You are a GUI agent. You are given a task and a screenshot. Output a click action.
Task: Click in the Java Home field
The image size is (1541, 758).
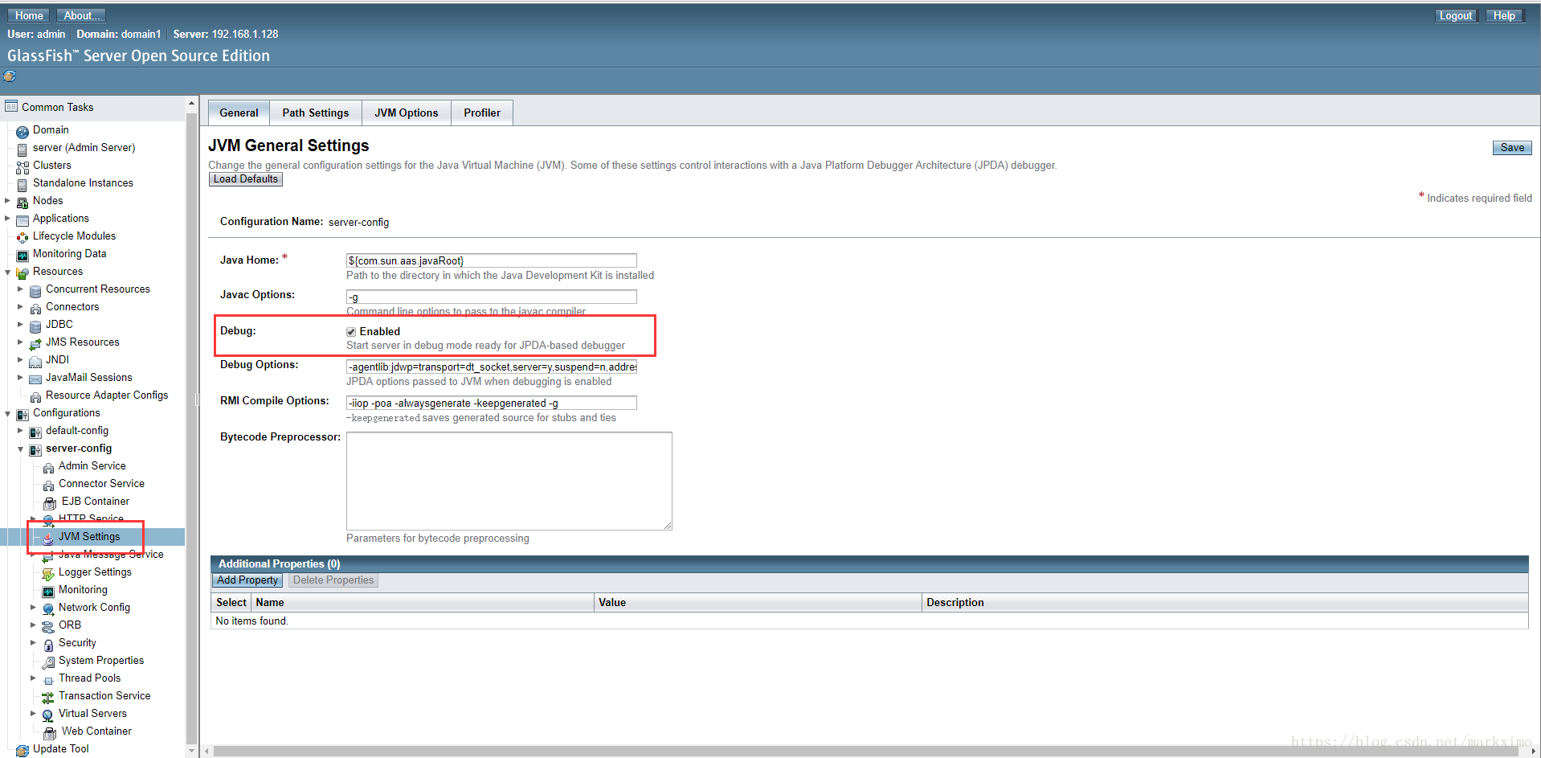point(491,260)
